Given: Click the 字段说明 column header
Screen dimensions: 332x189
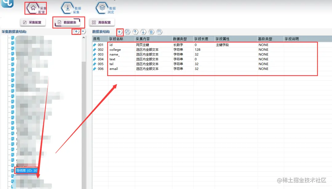Looking at the screenshot, I should (308, 39).
